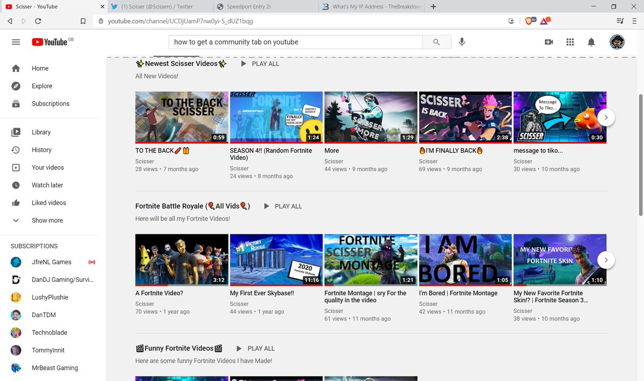Advance the Newest Scisser Videos carousel arrow

606,117
